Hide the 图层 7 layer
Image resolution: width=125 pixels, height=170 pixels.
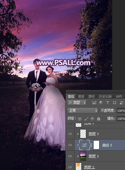coord(70,134)
